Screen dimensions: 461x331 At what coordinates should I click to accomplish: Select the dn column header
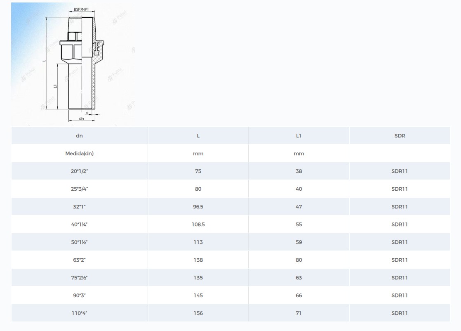[80, 136]
